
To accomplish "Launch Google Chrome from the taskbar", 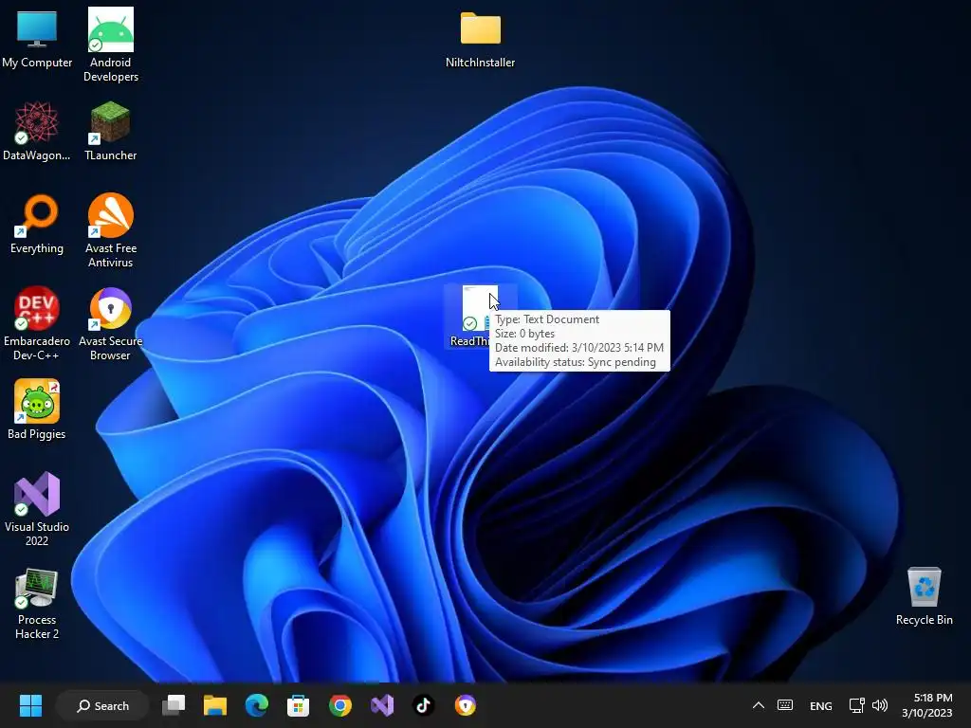I will coord(340,705).
